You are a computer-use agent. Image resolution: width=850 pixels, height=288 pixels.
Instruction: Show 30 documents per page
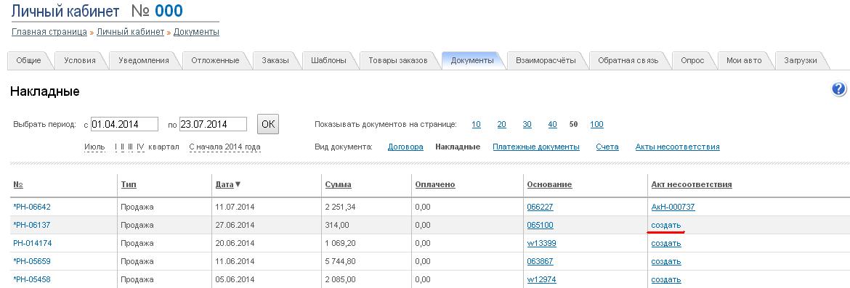(527, 125)
